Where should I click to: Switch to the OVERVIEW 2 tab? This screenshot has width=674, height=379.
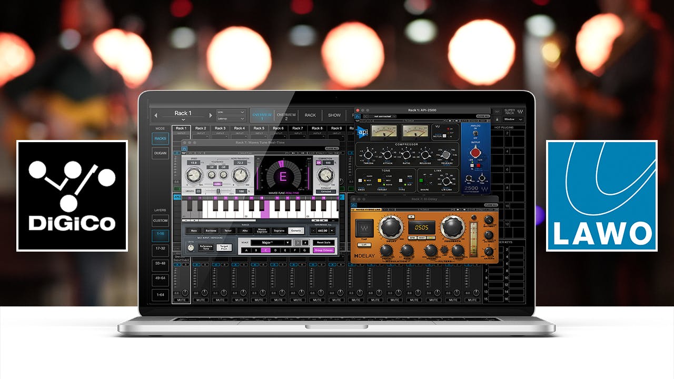pyautogui.click(x=285, y=115)
